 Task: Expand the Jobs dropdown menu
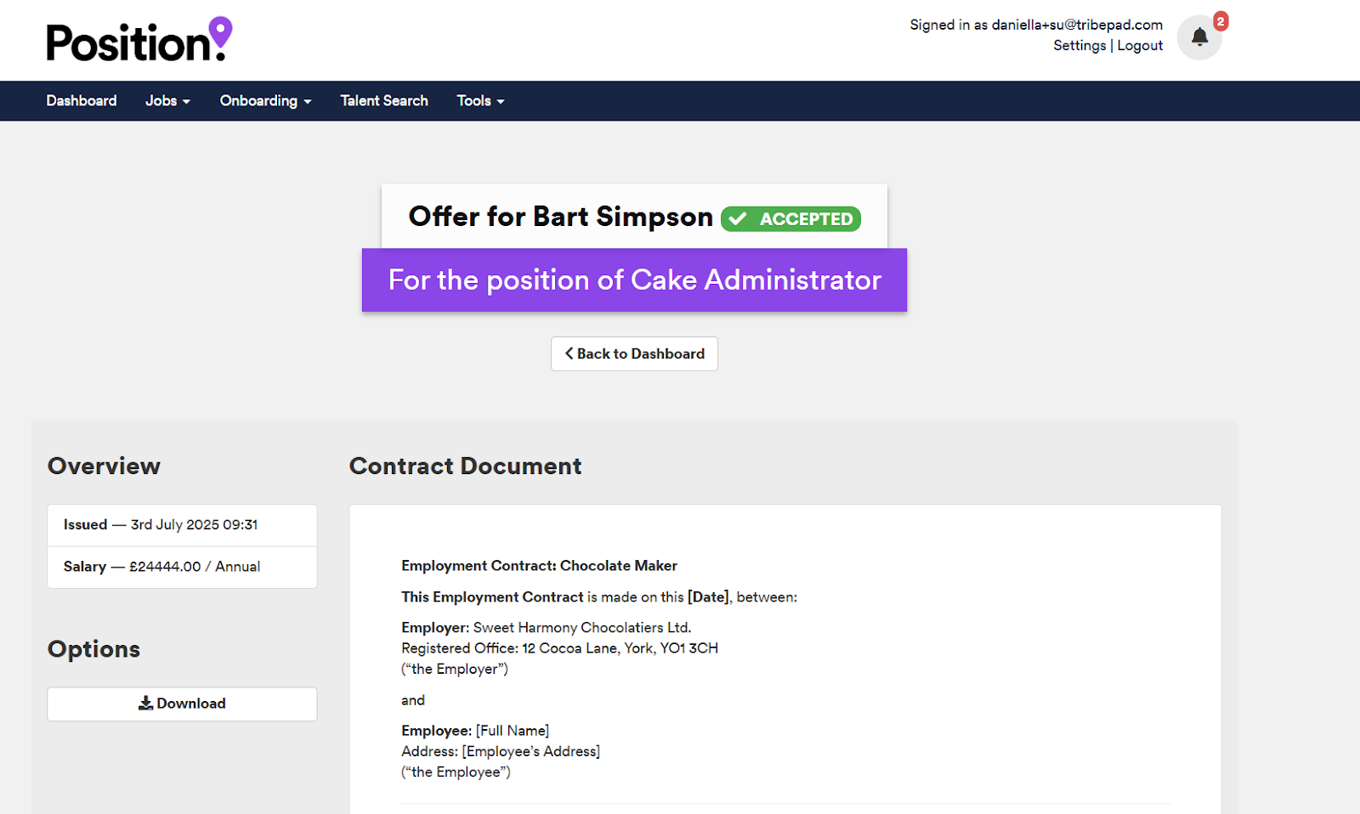167,101
